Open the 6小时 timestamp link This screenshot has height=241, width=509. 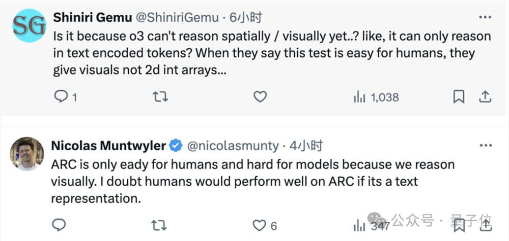(x=246, y=18)
